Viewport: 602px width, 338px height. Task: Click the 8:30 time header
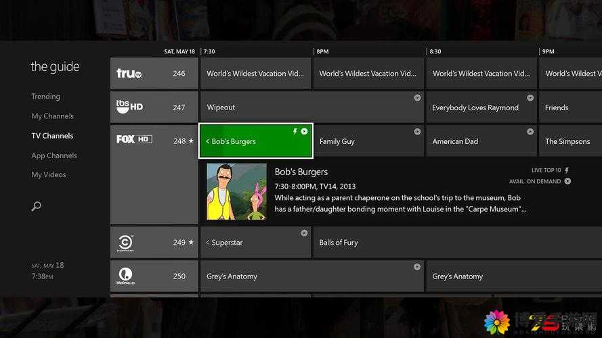(435, 51)
